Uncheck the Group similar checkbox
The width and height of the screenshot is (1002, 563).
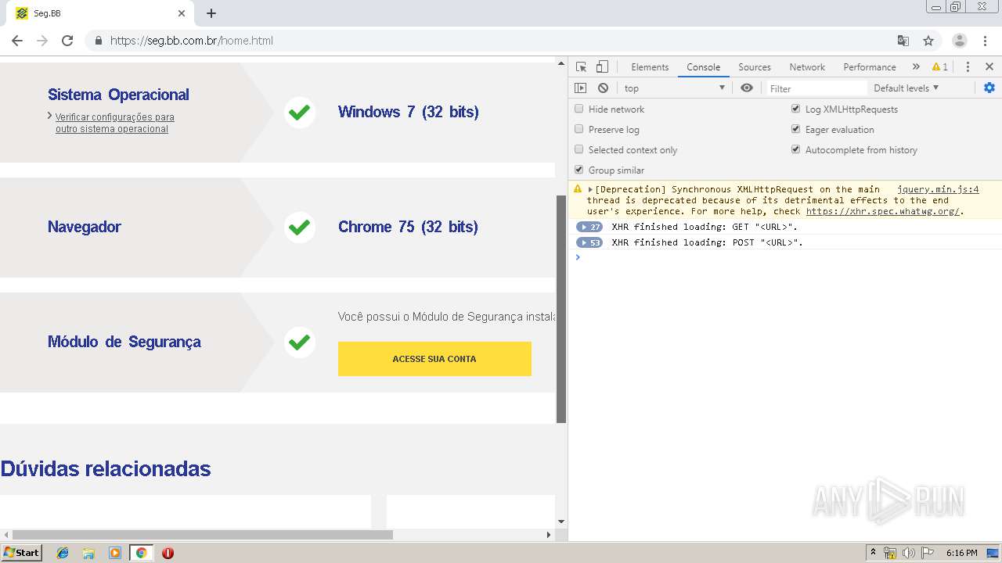click(x=579, y=170)
